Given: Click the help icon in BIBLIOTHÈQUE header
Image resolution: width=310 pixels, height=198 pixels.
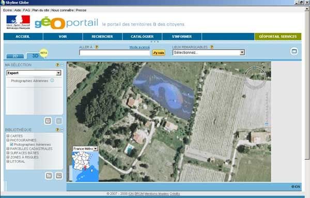Looking at the screenshot, I should (57, 130).
